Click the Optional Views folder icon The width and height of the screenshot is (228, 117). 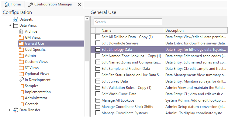point(21,74)
